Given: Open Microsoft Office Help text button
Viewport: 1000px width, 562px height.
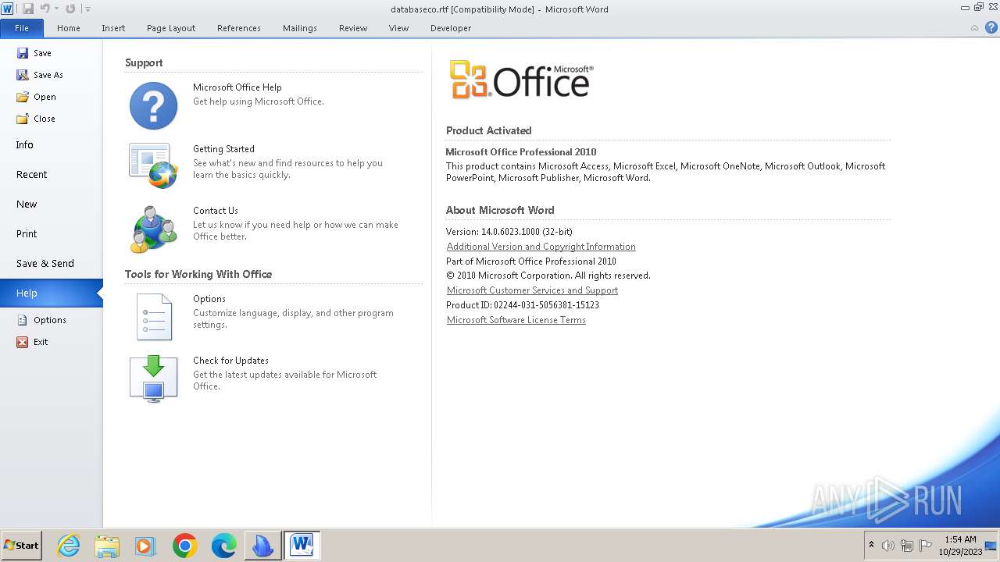Looking at the screenshot, I should pos(237,87).
